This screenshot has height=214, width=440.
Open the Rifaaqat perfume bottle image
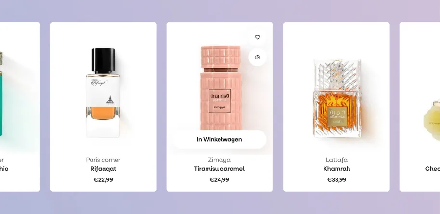tap(104, 93)
